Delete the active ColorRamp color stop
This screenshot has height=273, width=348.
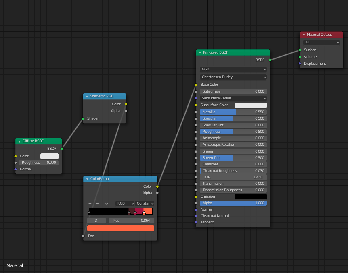point(97,203)
